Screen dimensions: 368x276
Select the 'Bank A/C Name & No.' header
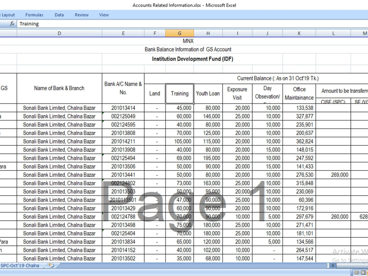[123, 88]
